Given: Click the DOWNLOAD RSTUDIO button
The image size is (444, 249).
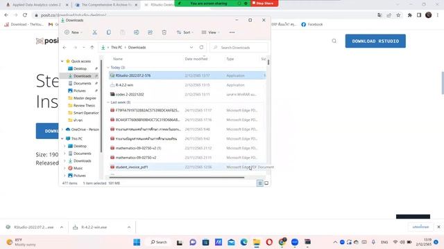Looking at the screenshot, I should coord(375,41).
